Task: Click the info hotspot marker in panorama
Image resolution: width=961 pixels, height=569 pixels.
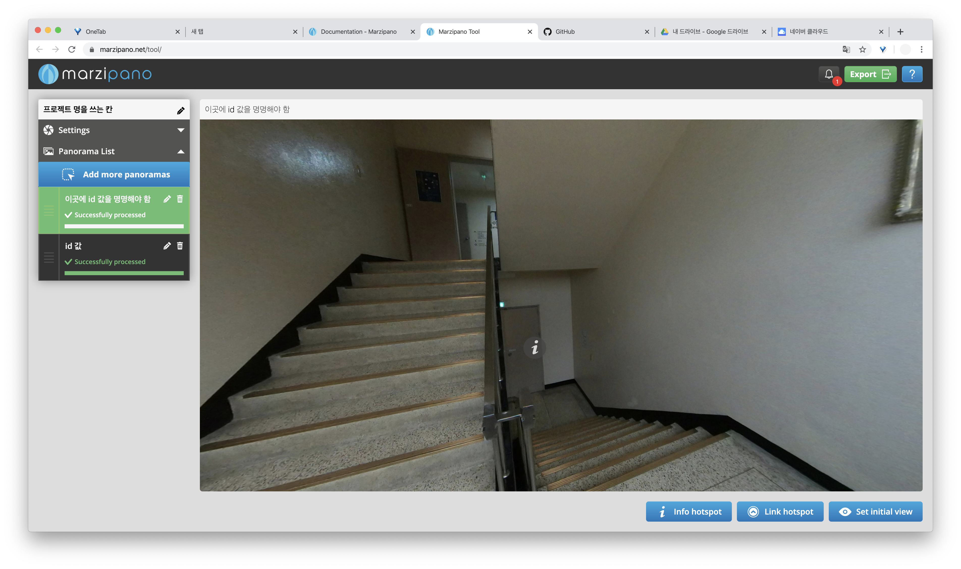Action: 535,347
